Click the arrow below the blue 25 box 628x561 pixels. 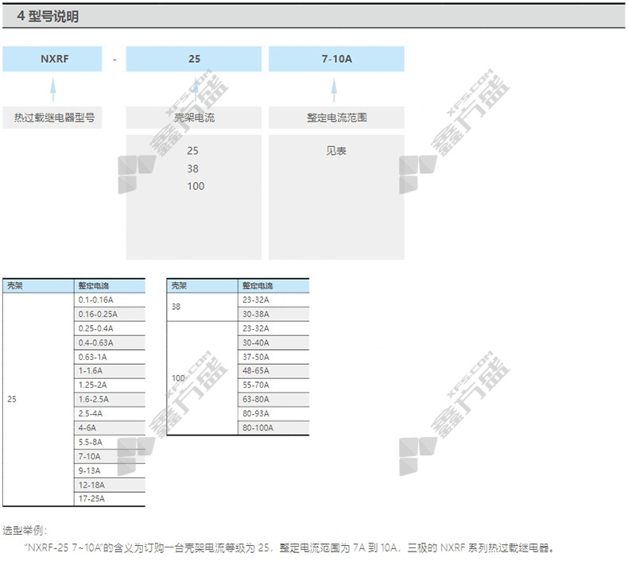tap(194, 89)
